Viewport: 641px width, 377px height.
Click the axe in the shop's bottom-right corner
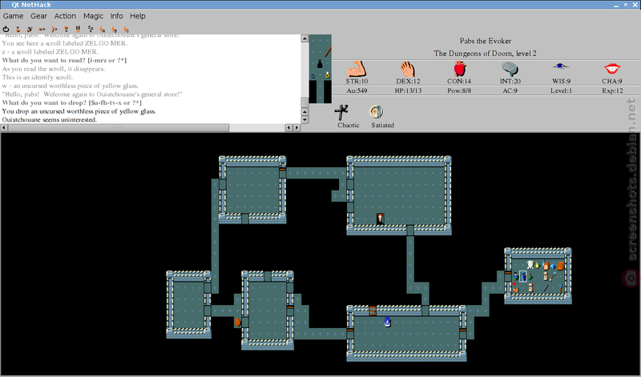click(x=560, y=288)
